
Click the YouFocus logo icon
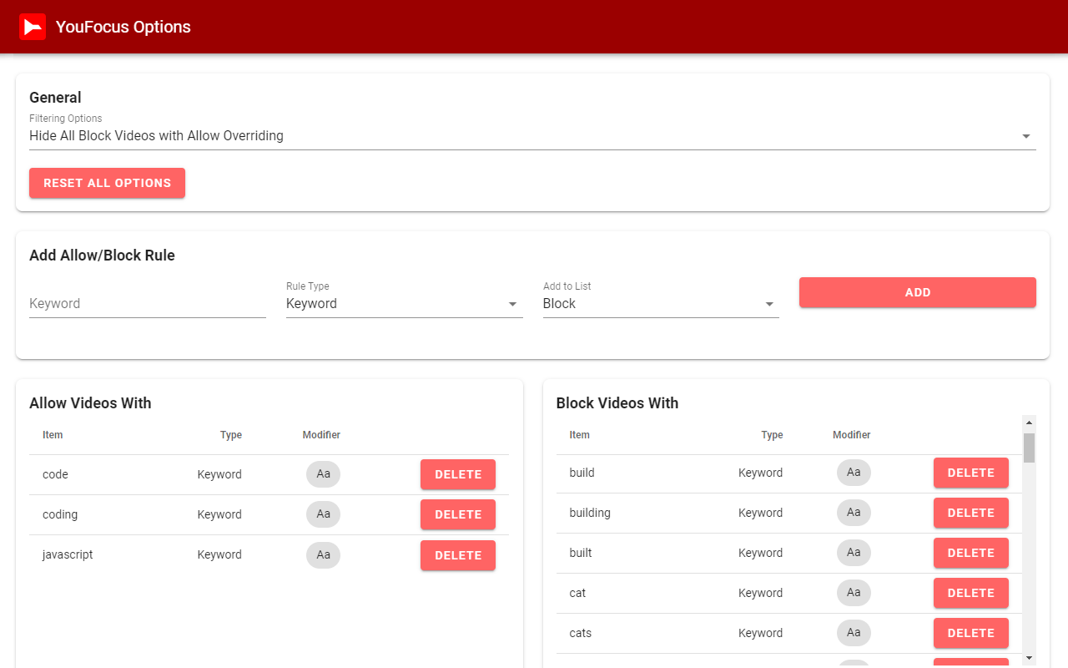33,27
